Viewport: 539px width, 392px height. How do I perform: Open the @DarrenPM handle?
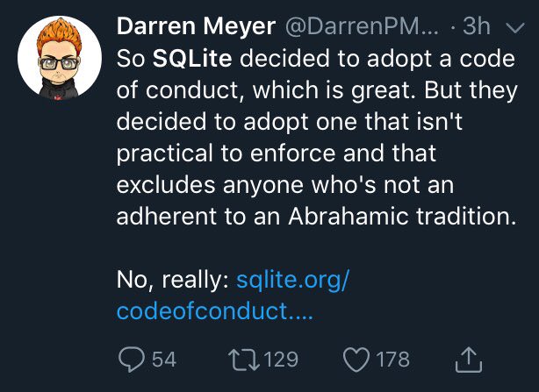(362, 26)
